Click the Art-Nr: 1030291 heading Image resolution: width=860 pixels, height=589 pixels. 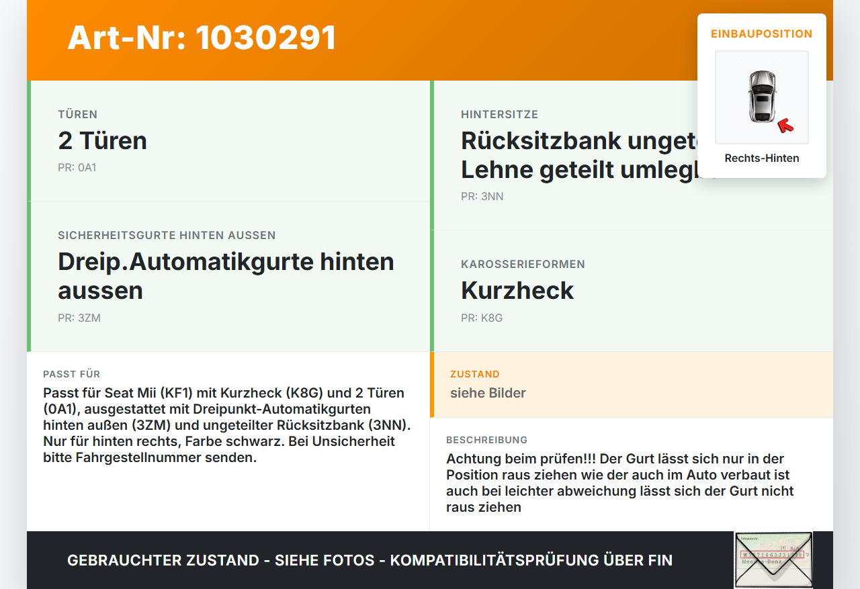(x=202, y=38)
